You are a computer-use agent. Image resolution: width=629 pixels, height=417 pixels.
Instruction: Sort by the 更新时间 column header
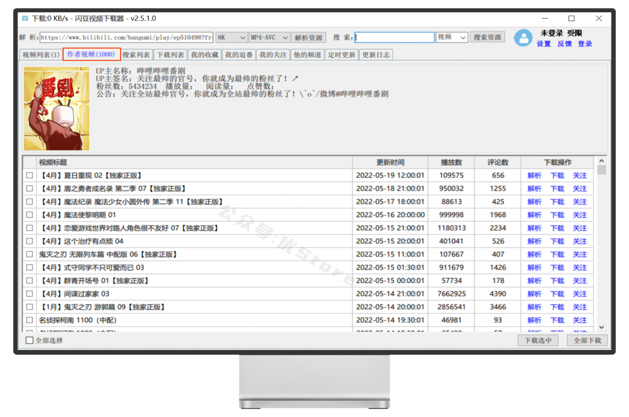coord(390,162)
